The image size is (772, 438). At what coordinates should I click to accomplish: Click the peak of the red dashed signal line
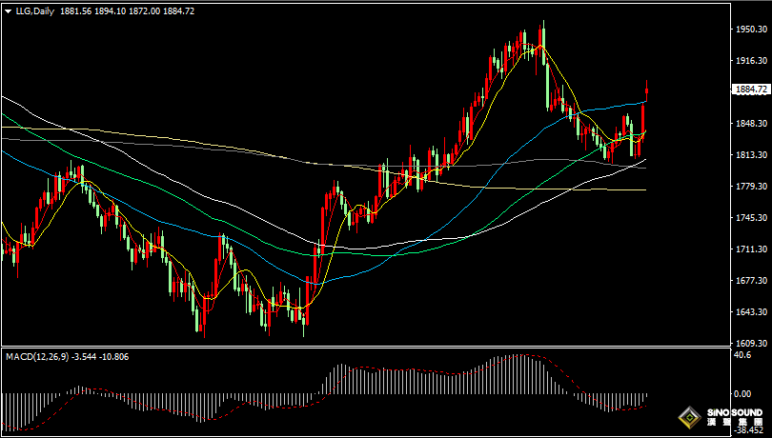point(527,354)
